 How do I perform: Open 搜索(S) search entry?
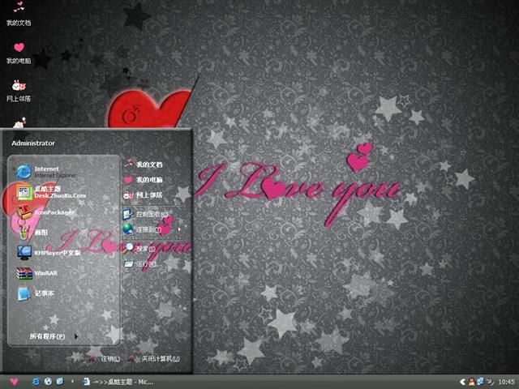coord(140,249)
